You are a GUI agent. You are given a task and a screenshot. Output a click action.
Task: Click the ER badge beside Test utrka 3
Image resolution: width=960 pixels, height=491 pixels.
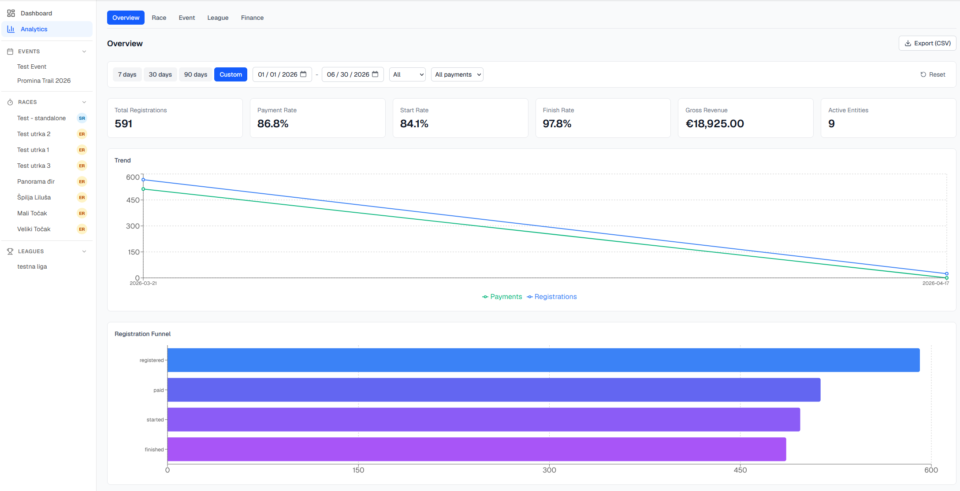[x=82, y=166]
